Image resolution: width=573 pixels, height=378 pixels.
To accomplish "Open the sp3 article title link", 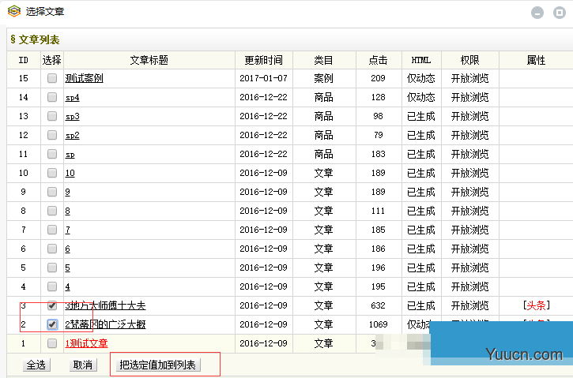I will 72,116.
